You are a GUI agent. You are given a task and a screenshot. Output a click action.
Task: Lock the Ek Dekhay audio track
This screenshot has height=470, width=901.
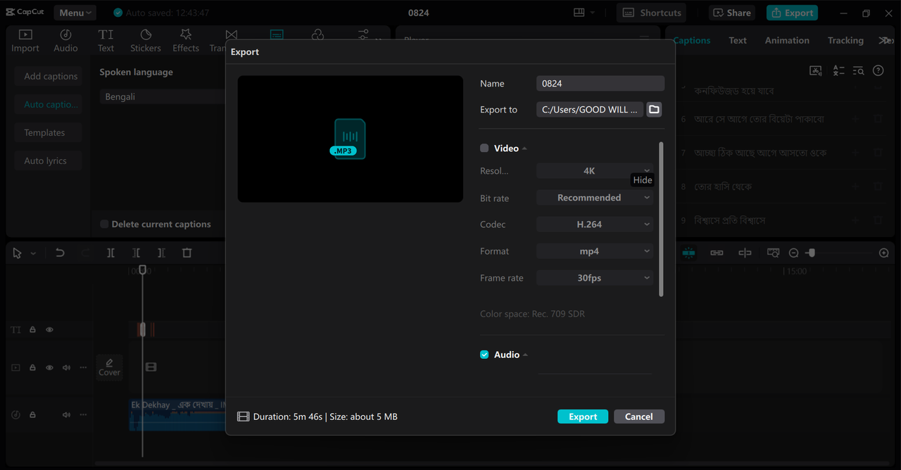pos(32,415)
